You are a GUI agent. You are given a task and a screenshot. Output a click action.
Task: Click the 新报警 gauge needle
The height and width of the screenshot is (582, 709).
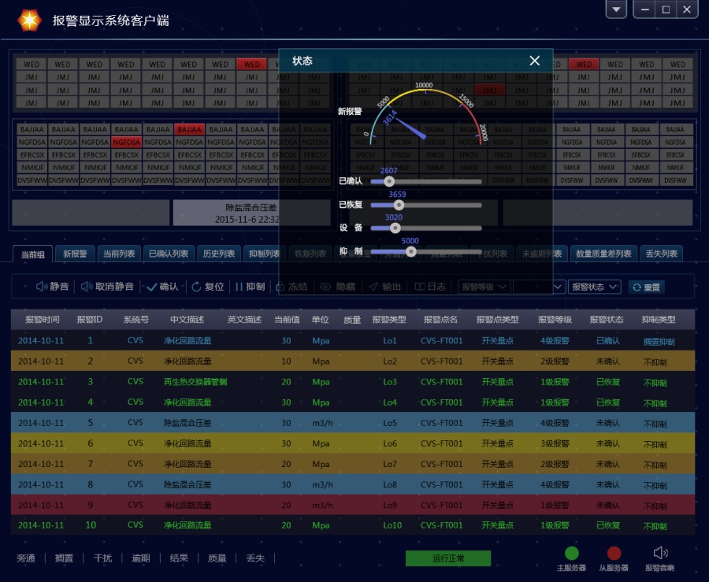(410, 129)
